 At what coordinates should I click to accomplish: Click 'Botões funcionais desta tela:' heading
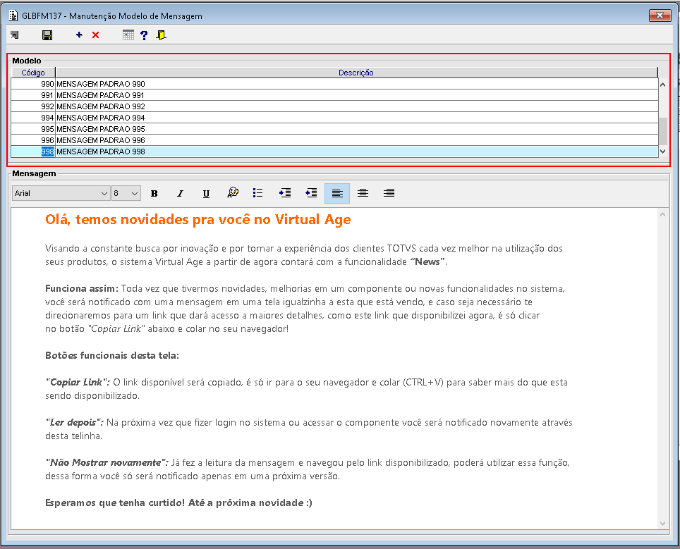(112, 355)
